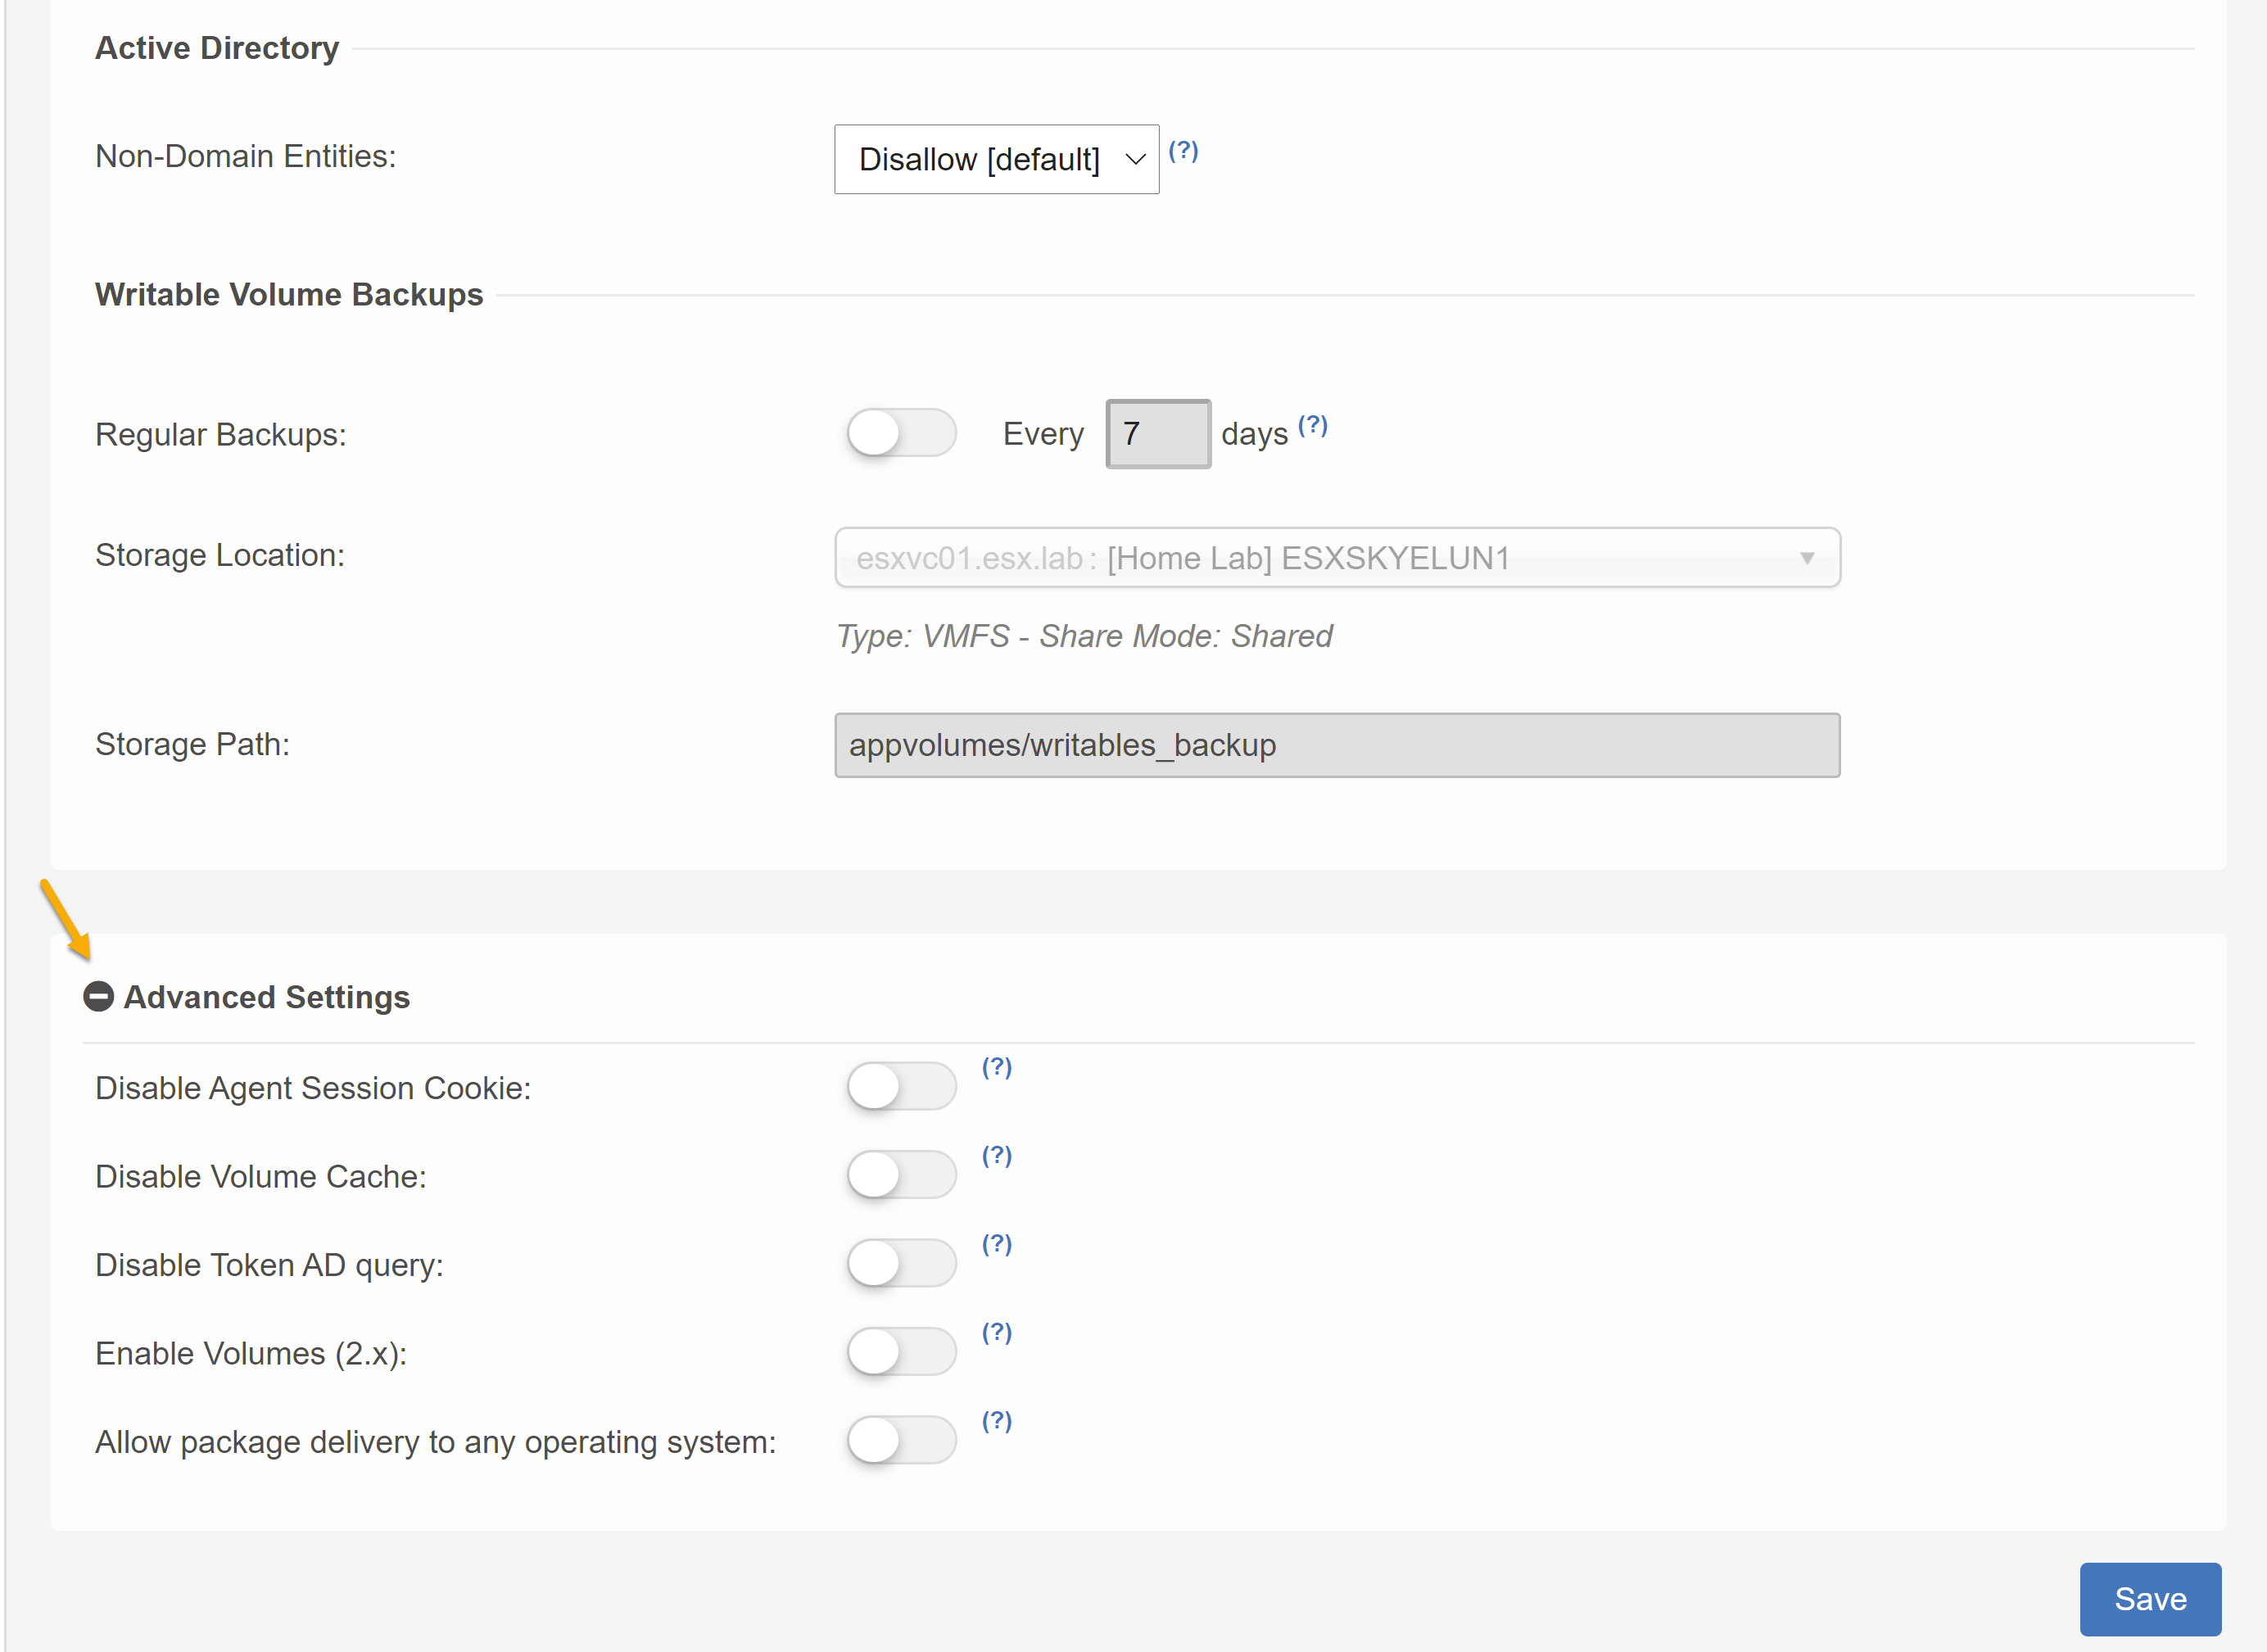Click the Writable Volume Backups heading
Image resolution: width=2267 pixels, height=1652 pixels.
tap(289, 295)
